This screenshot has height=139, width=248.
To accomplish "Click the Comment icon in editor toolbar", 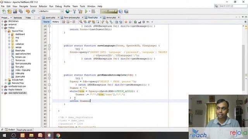I will (x=135, y=22).
